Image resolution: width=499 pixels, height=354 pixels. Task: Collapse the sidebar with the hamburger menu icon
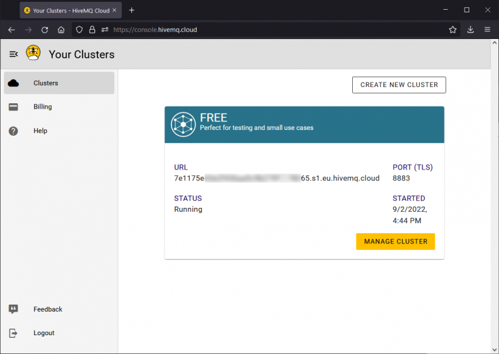[13, 54]
